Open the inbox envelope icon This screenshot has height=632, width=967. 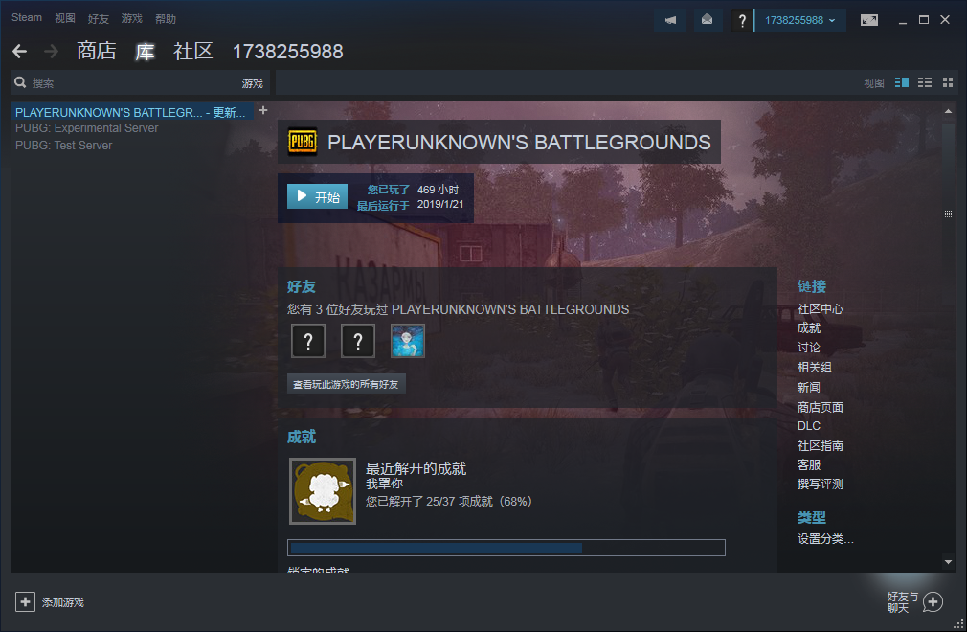tap(707, 20)
